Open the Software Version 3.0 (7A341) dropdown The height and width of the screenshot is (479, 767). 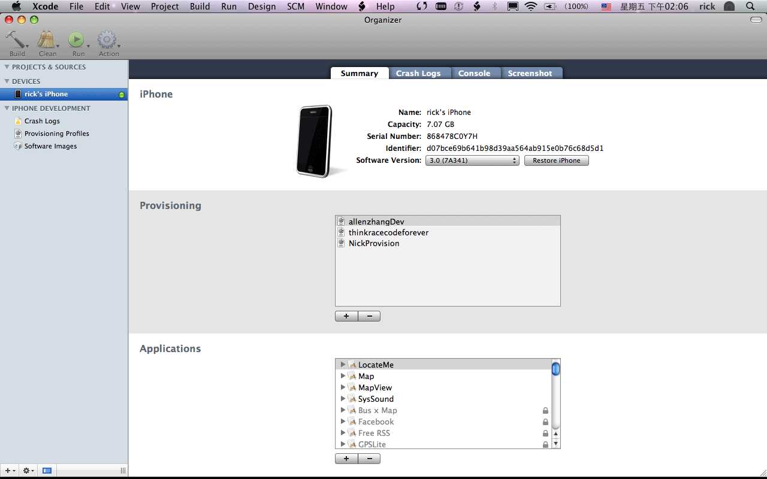[x=472, y=160]
